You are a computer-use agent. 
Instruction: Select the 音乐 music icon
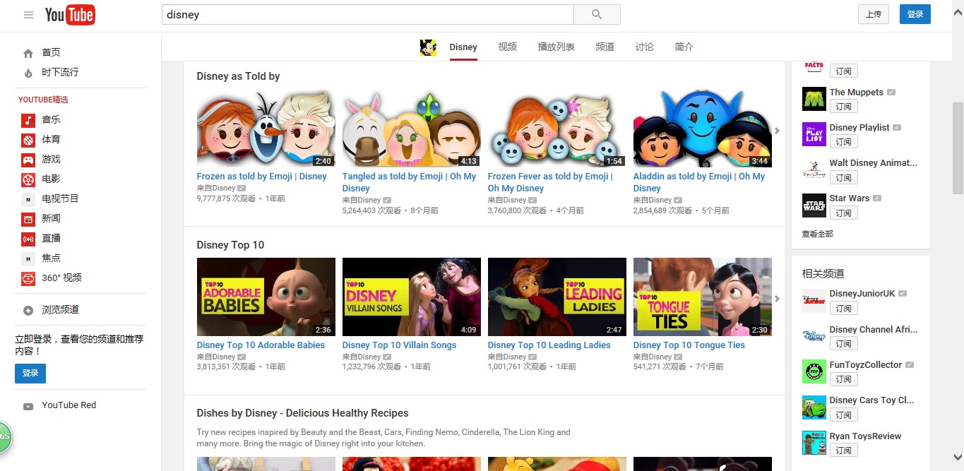coord(28,120)
